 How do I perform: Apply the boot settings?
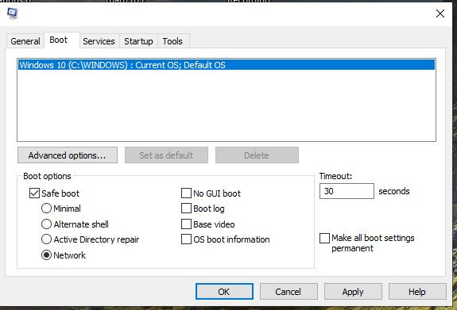353,292
